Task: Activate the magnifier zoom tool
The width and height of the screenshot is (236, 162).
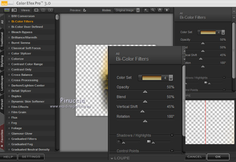Action: [x=153, y=10]
